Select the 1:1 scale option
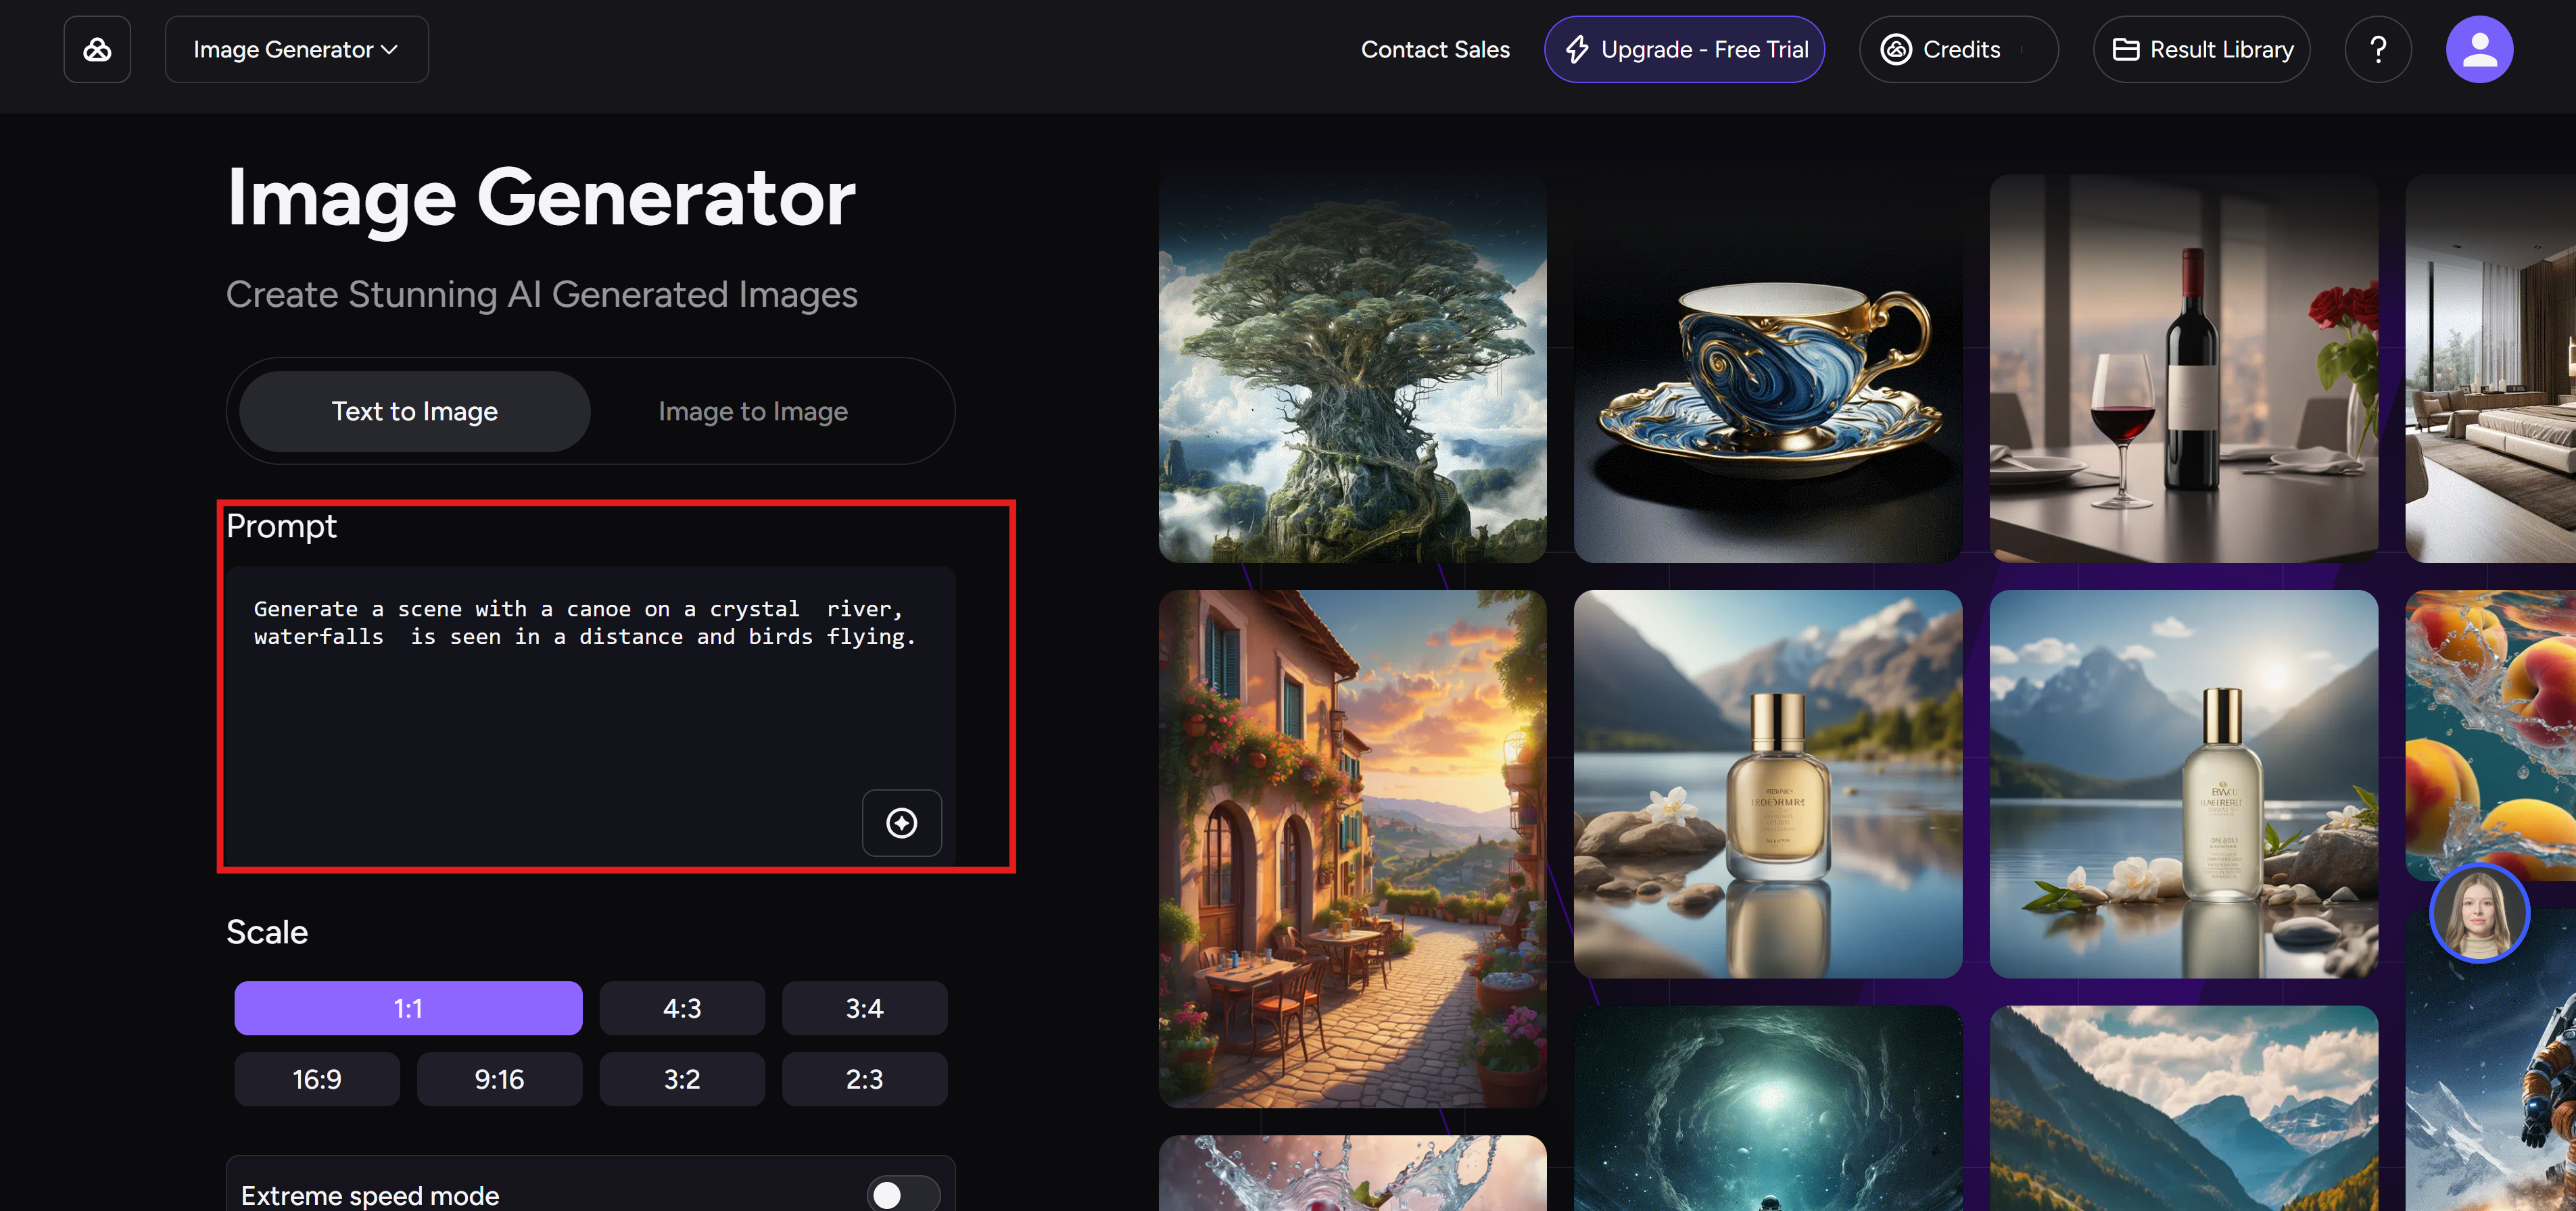 click(x=408, y=1008)
